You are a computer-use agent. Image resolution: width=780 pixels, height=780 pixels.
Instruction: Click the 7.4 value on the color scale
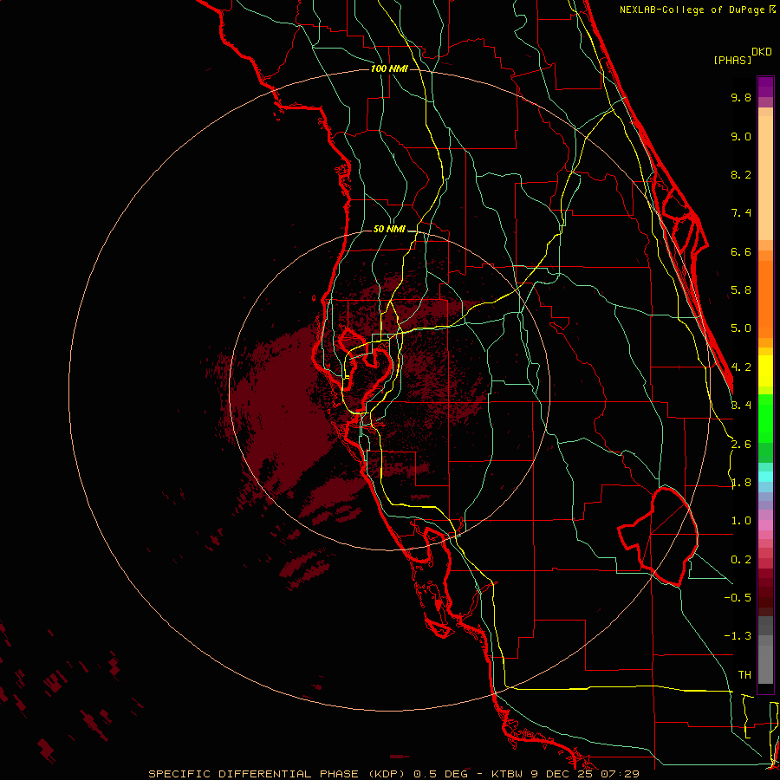coord(741,213)
